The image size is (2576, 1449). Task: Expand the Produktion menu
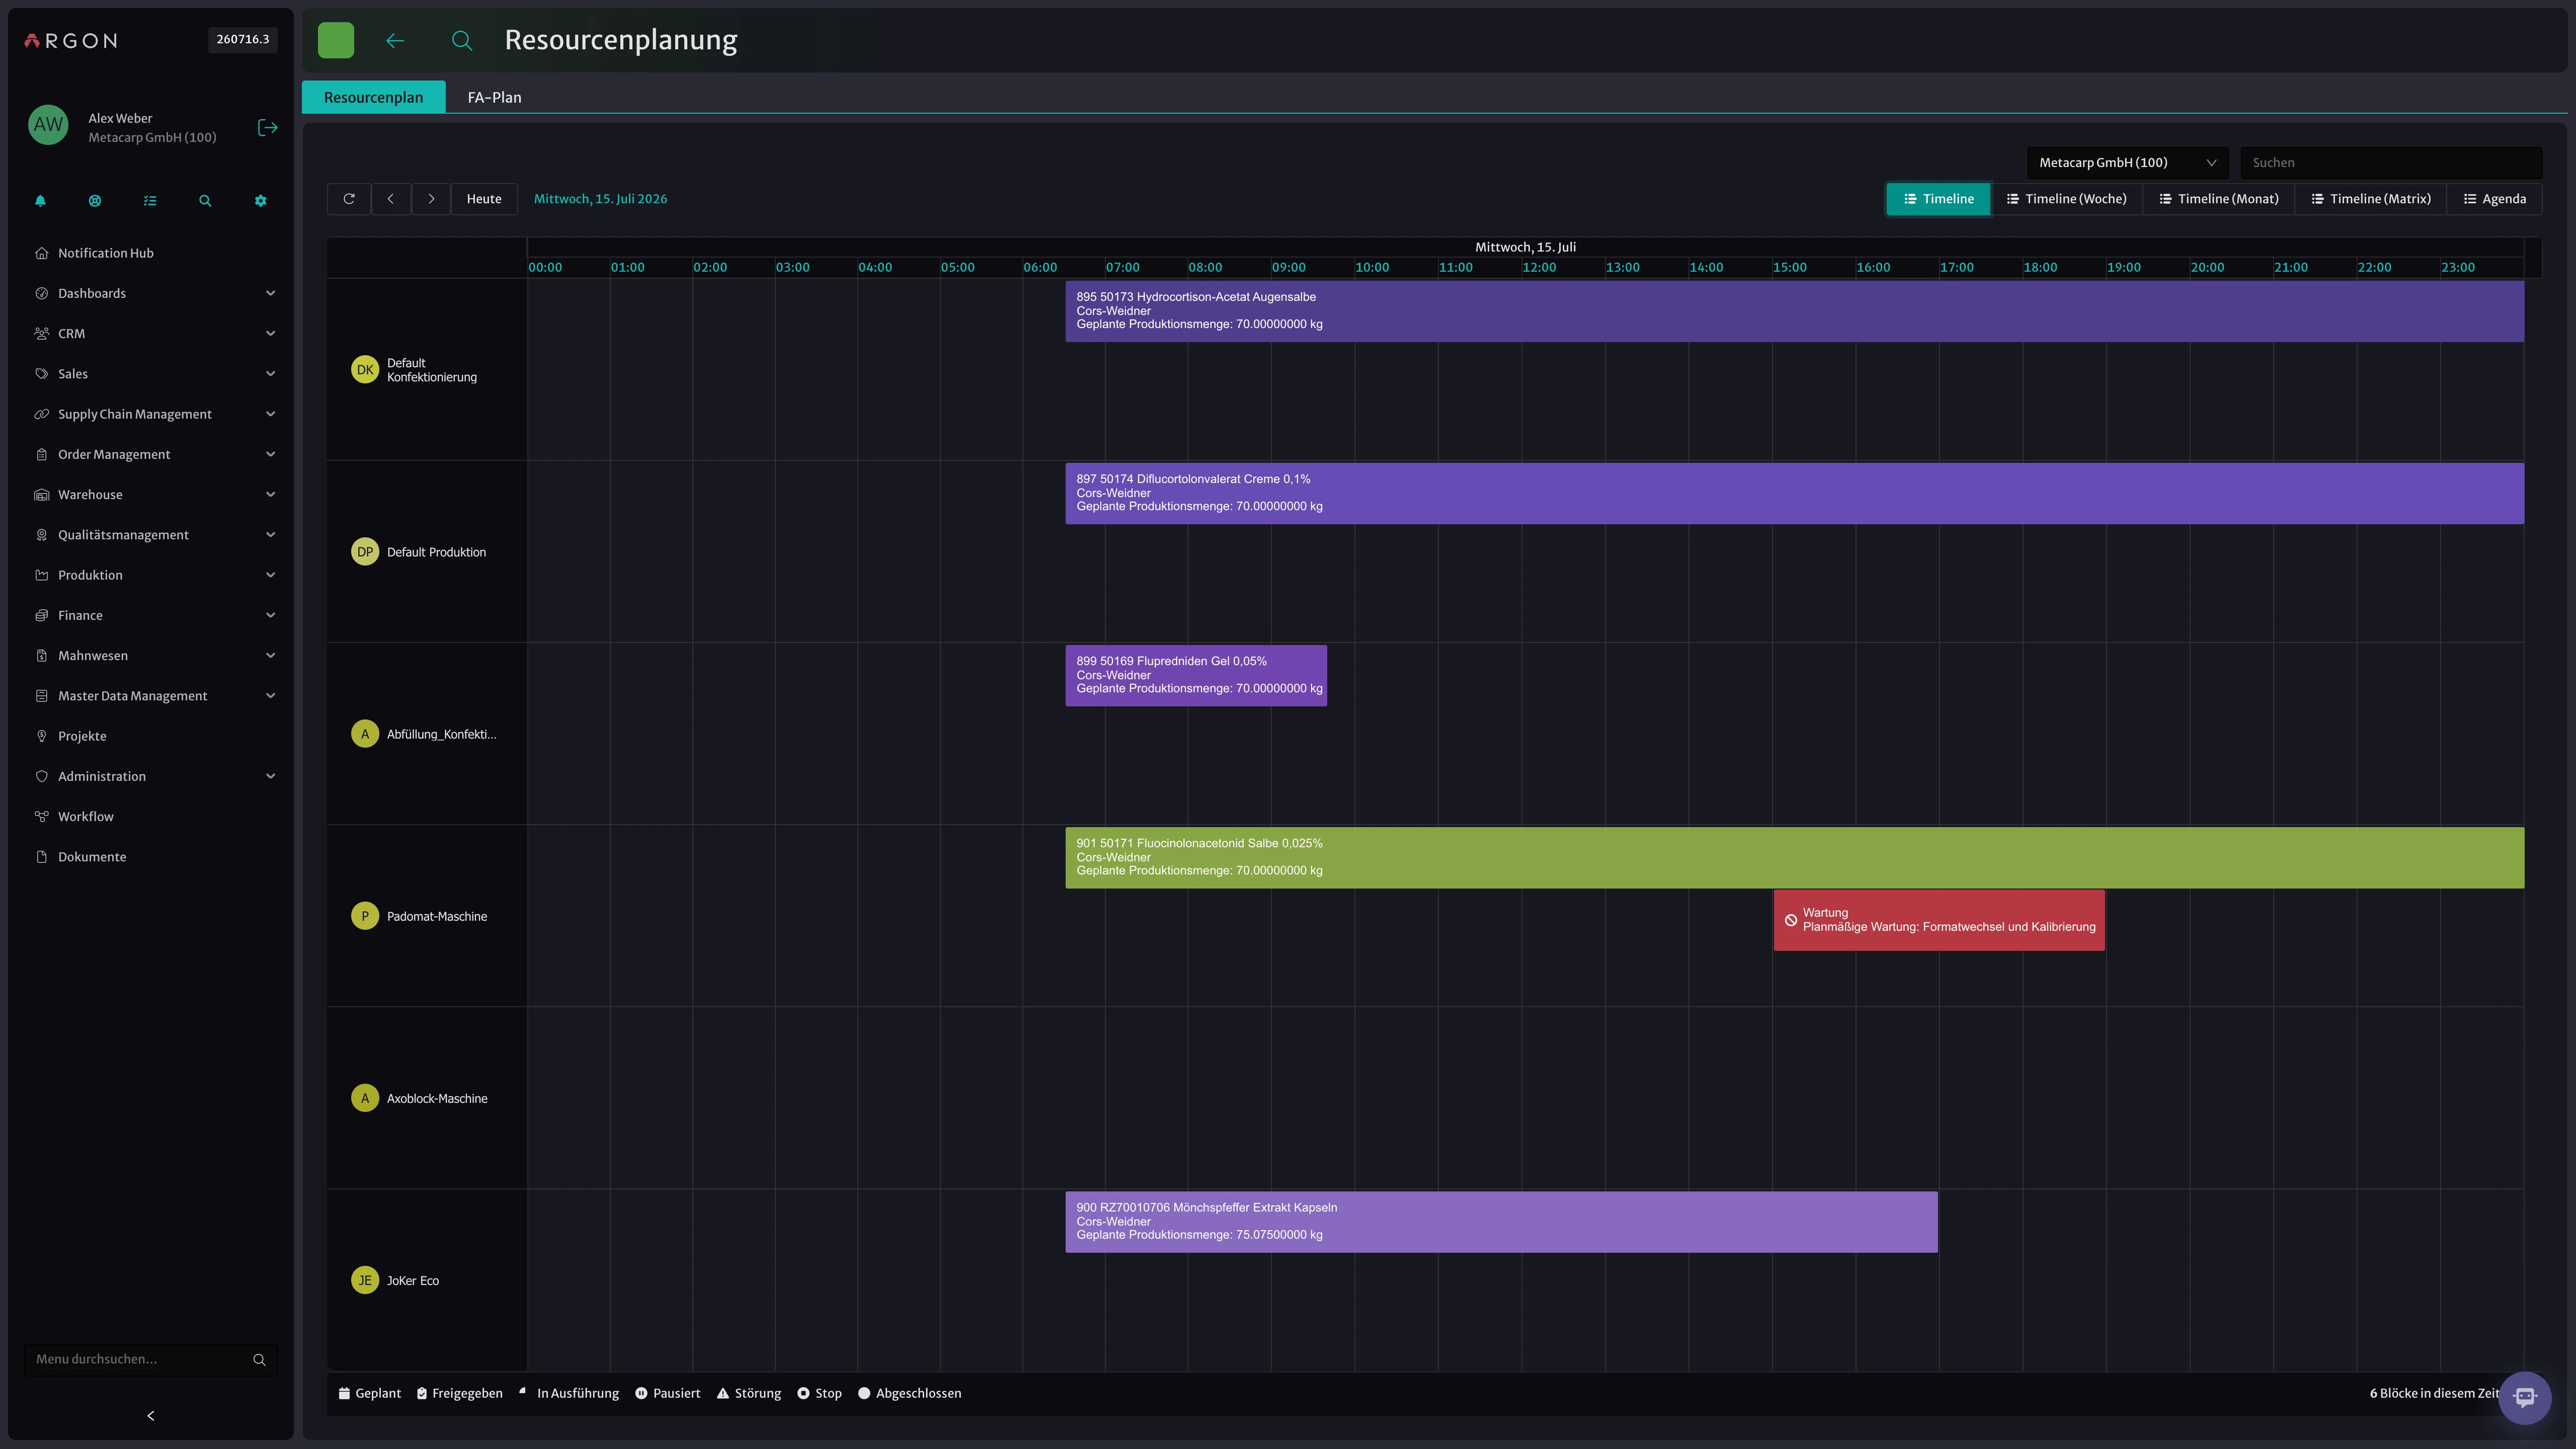151,575
